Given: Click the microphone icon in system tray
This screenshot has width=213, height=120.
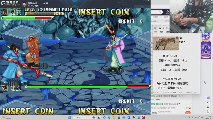Looking at the screenshot, I should click(x=192, y=117).
